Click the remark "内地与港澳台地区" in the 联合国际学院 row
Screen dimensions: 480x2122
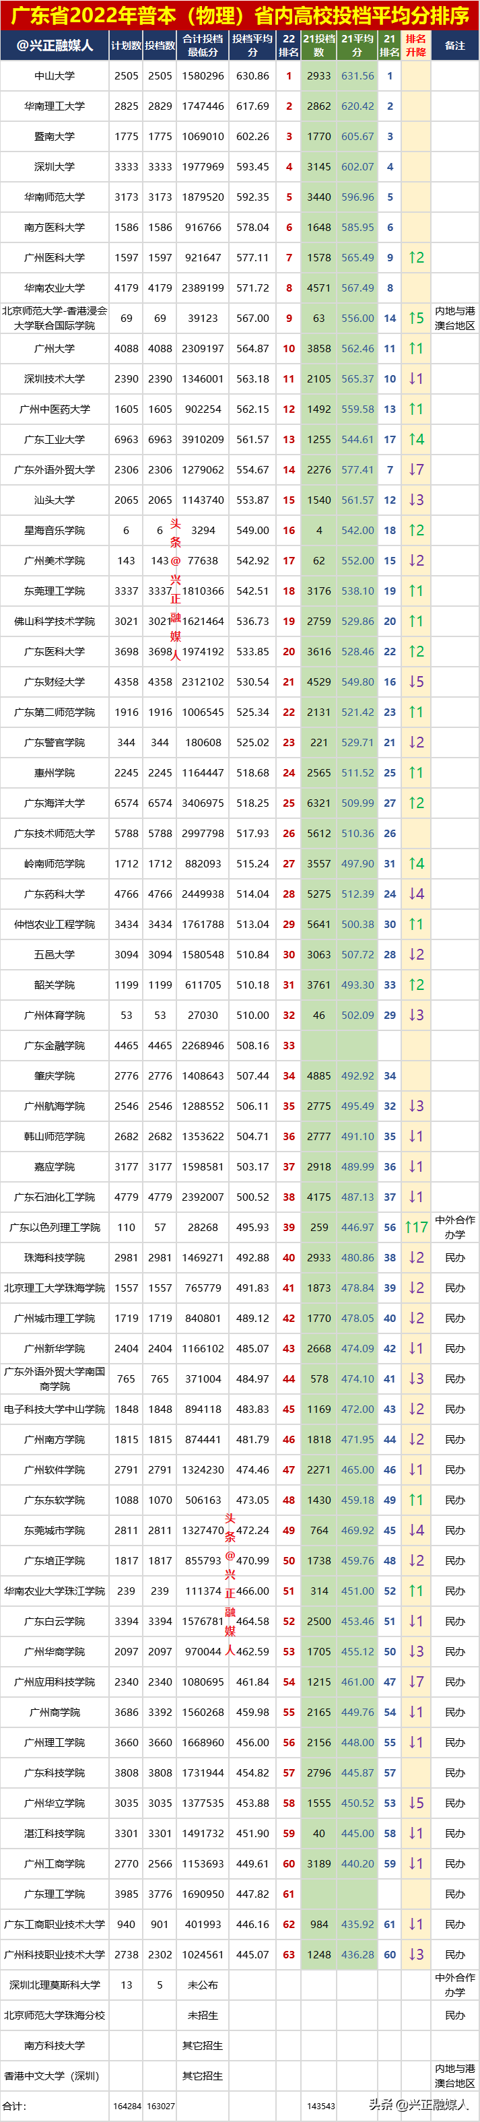click(x=455, y=319)
